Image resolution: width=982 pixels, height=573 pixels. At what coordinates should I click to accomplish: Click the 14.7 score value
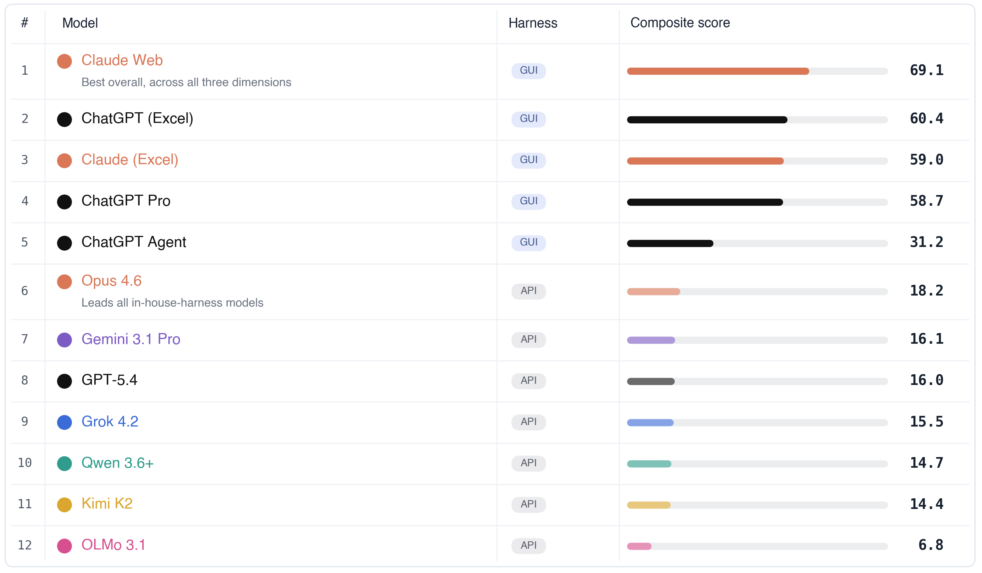[926, 463]
